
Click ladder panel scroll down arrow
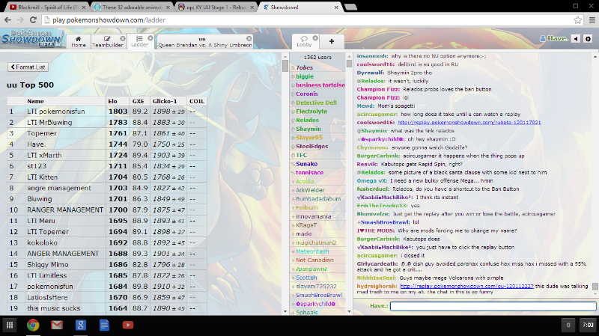(x=285, y=311)
